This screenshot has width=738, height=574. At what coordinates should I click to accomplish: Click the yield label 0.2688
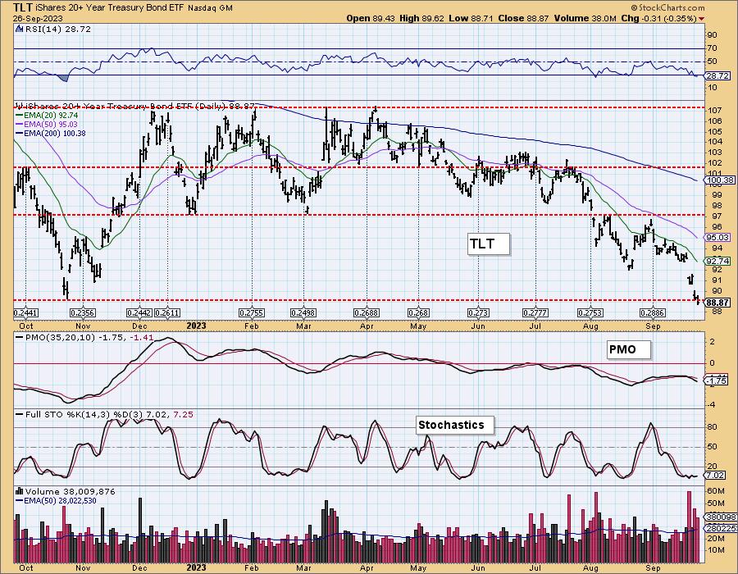pos(367,313)
